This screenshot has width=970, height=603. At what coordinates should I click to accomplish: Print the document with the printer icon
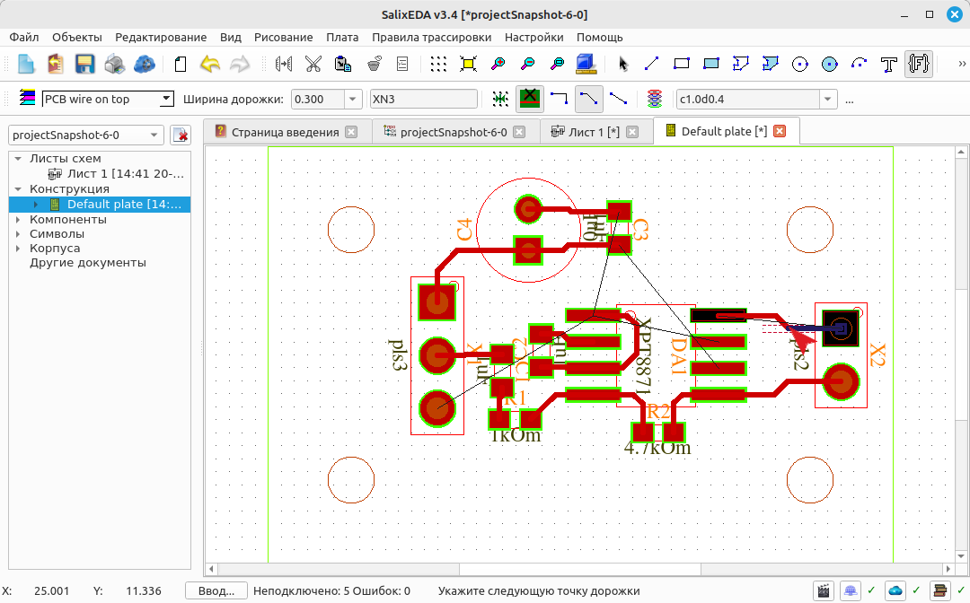(x=114, y=64)
